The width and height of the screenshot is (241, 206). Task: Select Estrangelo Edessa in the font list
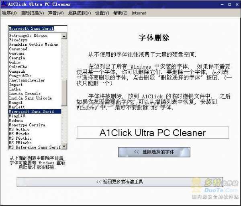tap(35, 35)
